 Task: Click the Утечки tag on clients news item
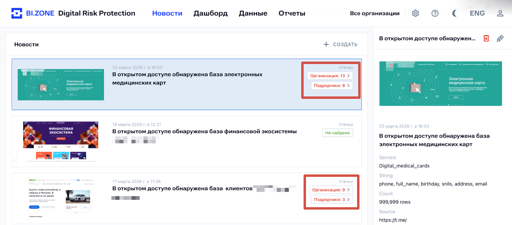coord(346,182)
